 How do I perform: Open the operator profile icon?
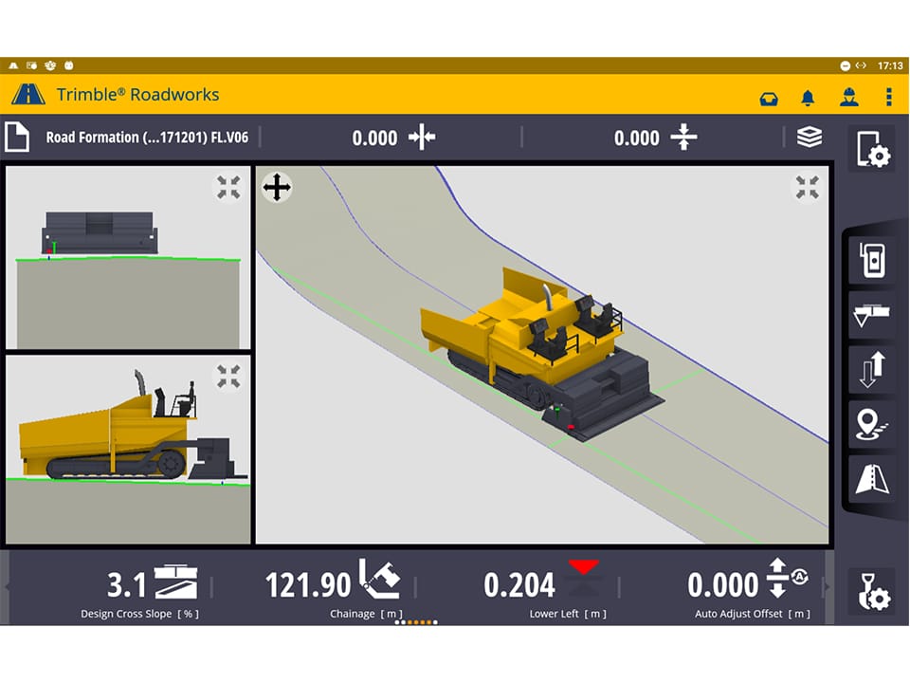click(x=849, y=97)
